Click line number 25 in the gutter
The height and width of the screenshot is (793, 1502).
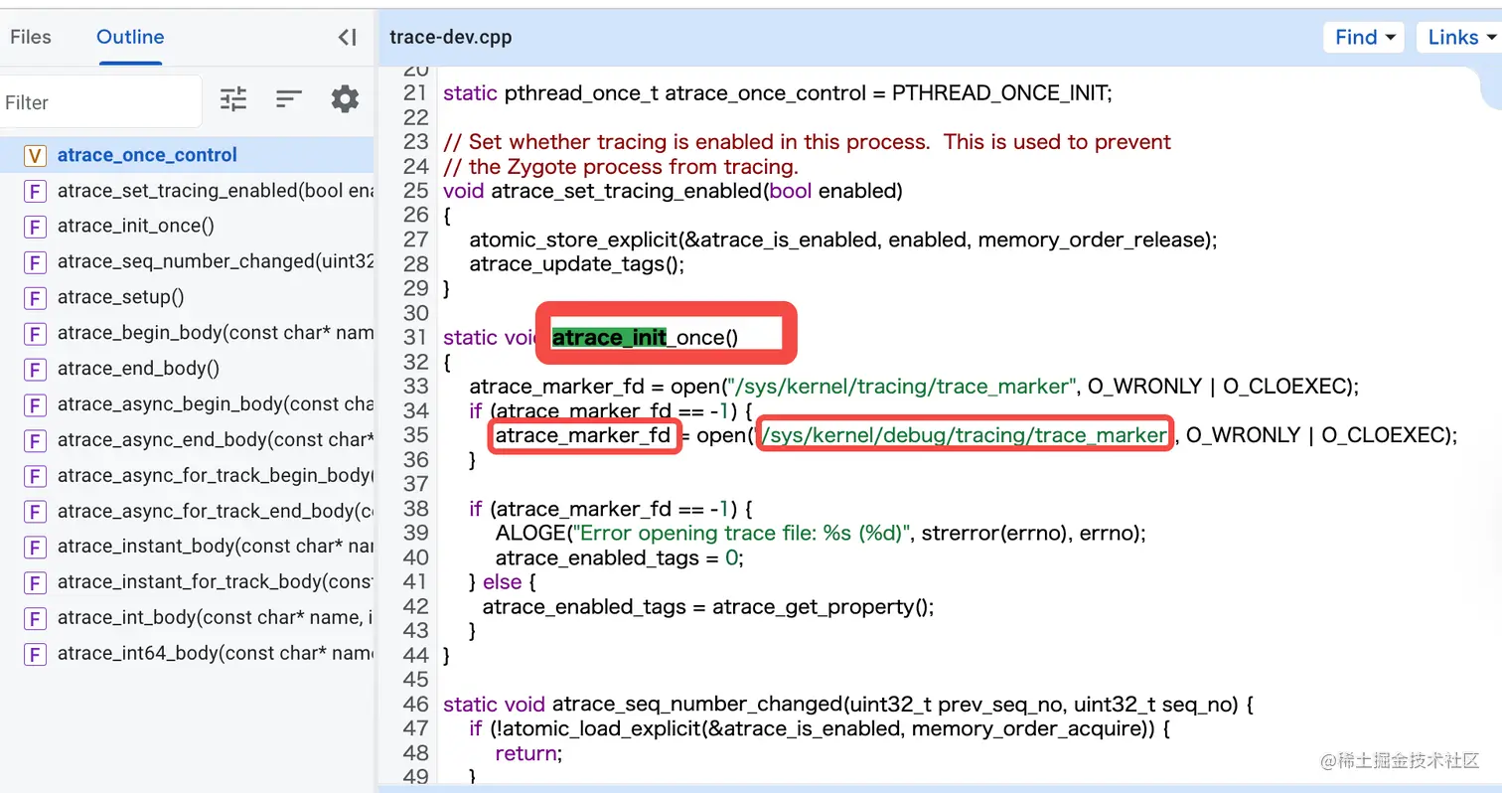click(415, 191)
